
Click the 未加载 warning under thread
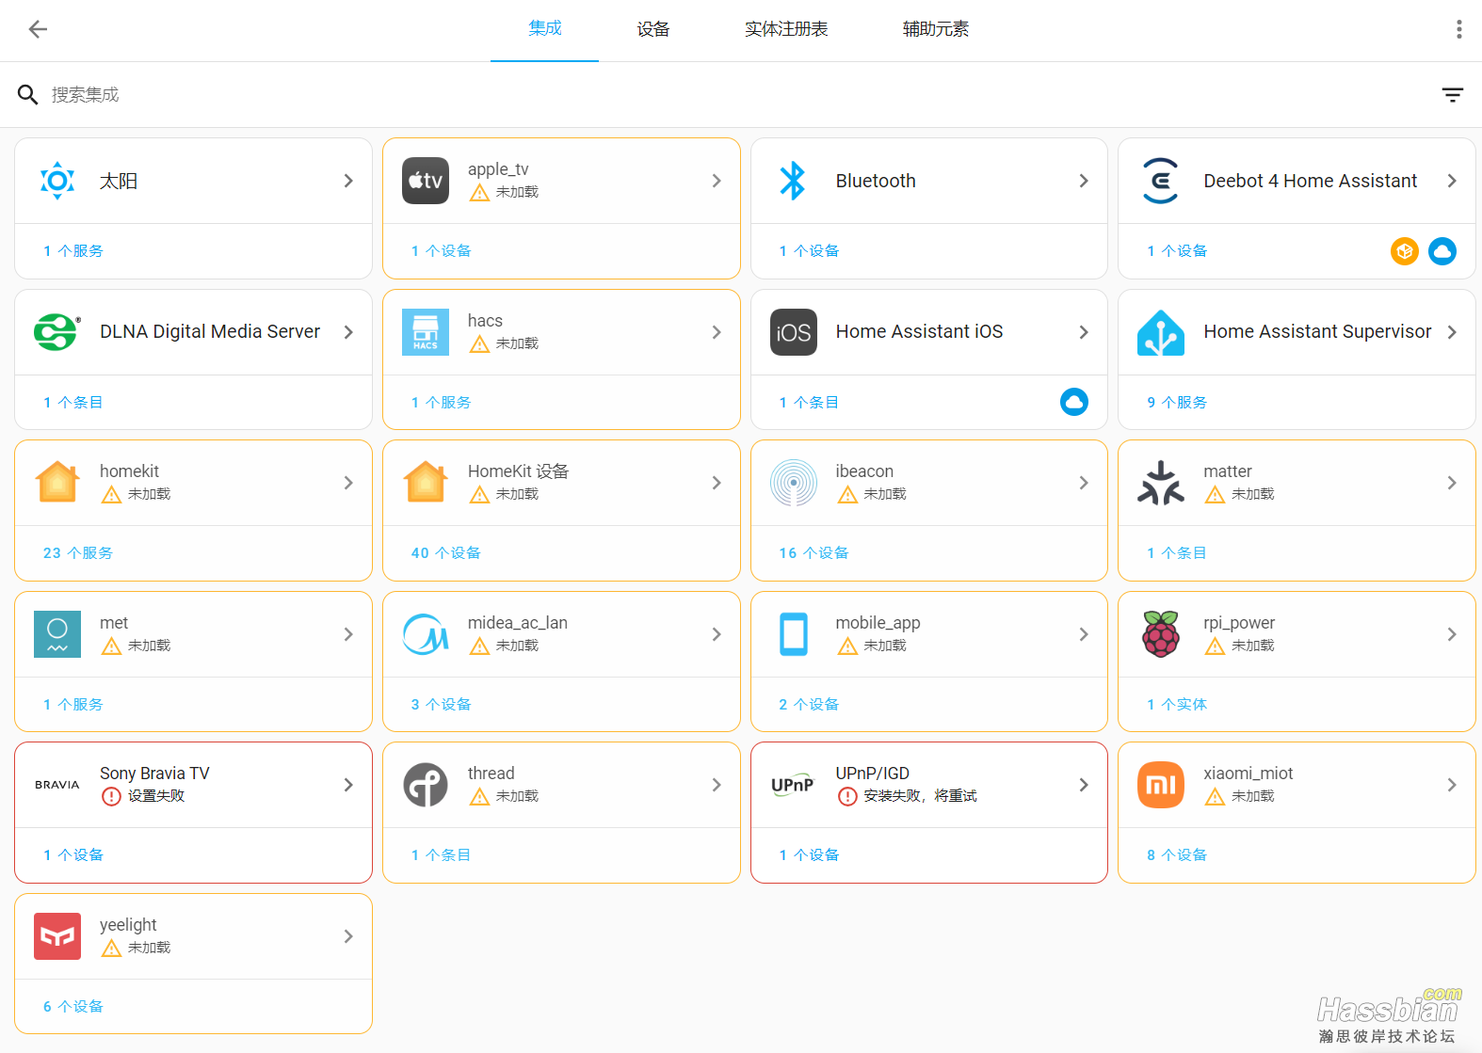(x=504, y=796)
